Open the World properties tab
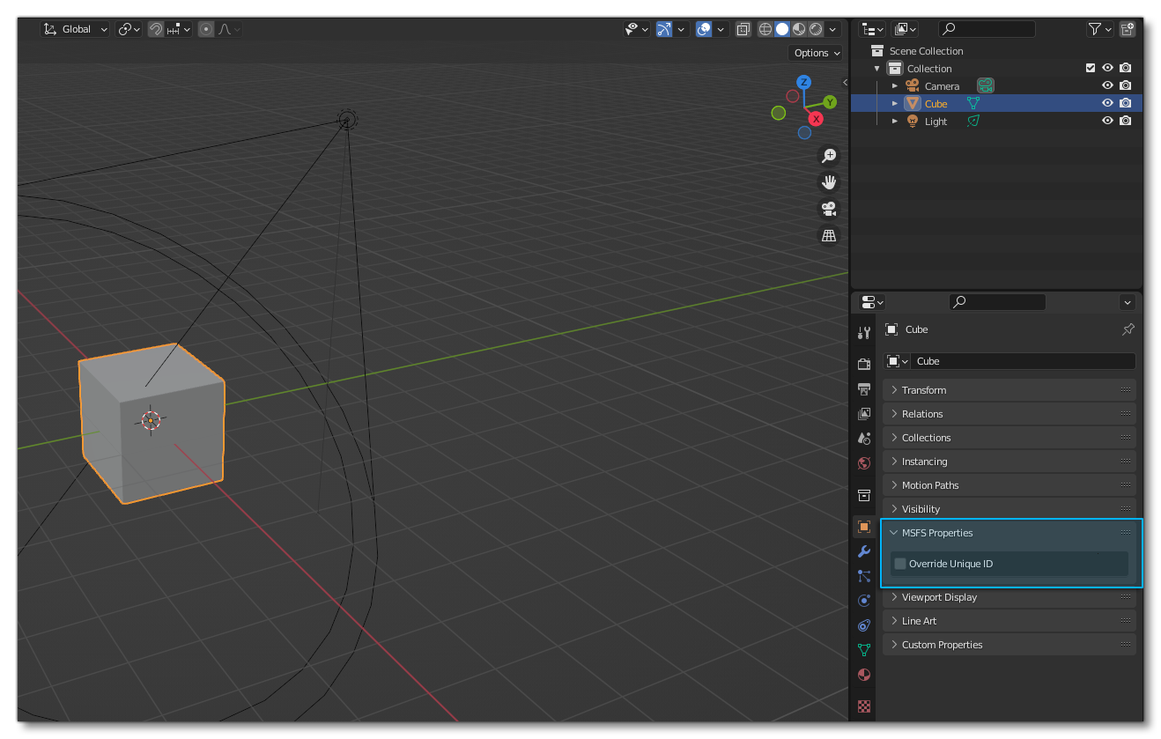The image size is (1161, 739). click(864, 462)
